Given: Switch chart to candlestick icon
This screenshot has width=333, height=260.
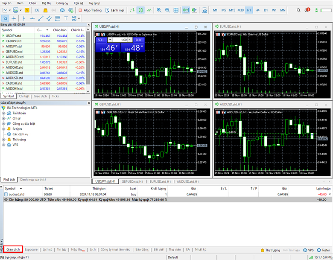Looking at the screenshot, I should click(140, 10).
